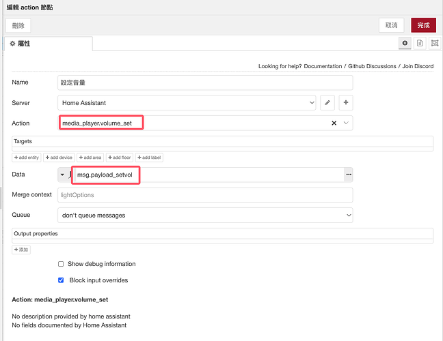Click the Name input field

pyautogui.click(x=205, y=83)
